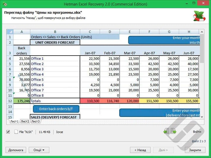Screen dimensions: 211x158
Task: Click the green total cell 175,246
Action: point(22,101)
